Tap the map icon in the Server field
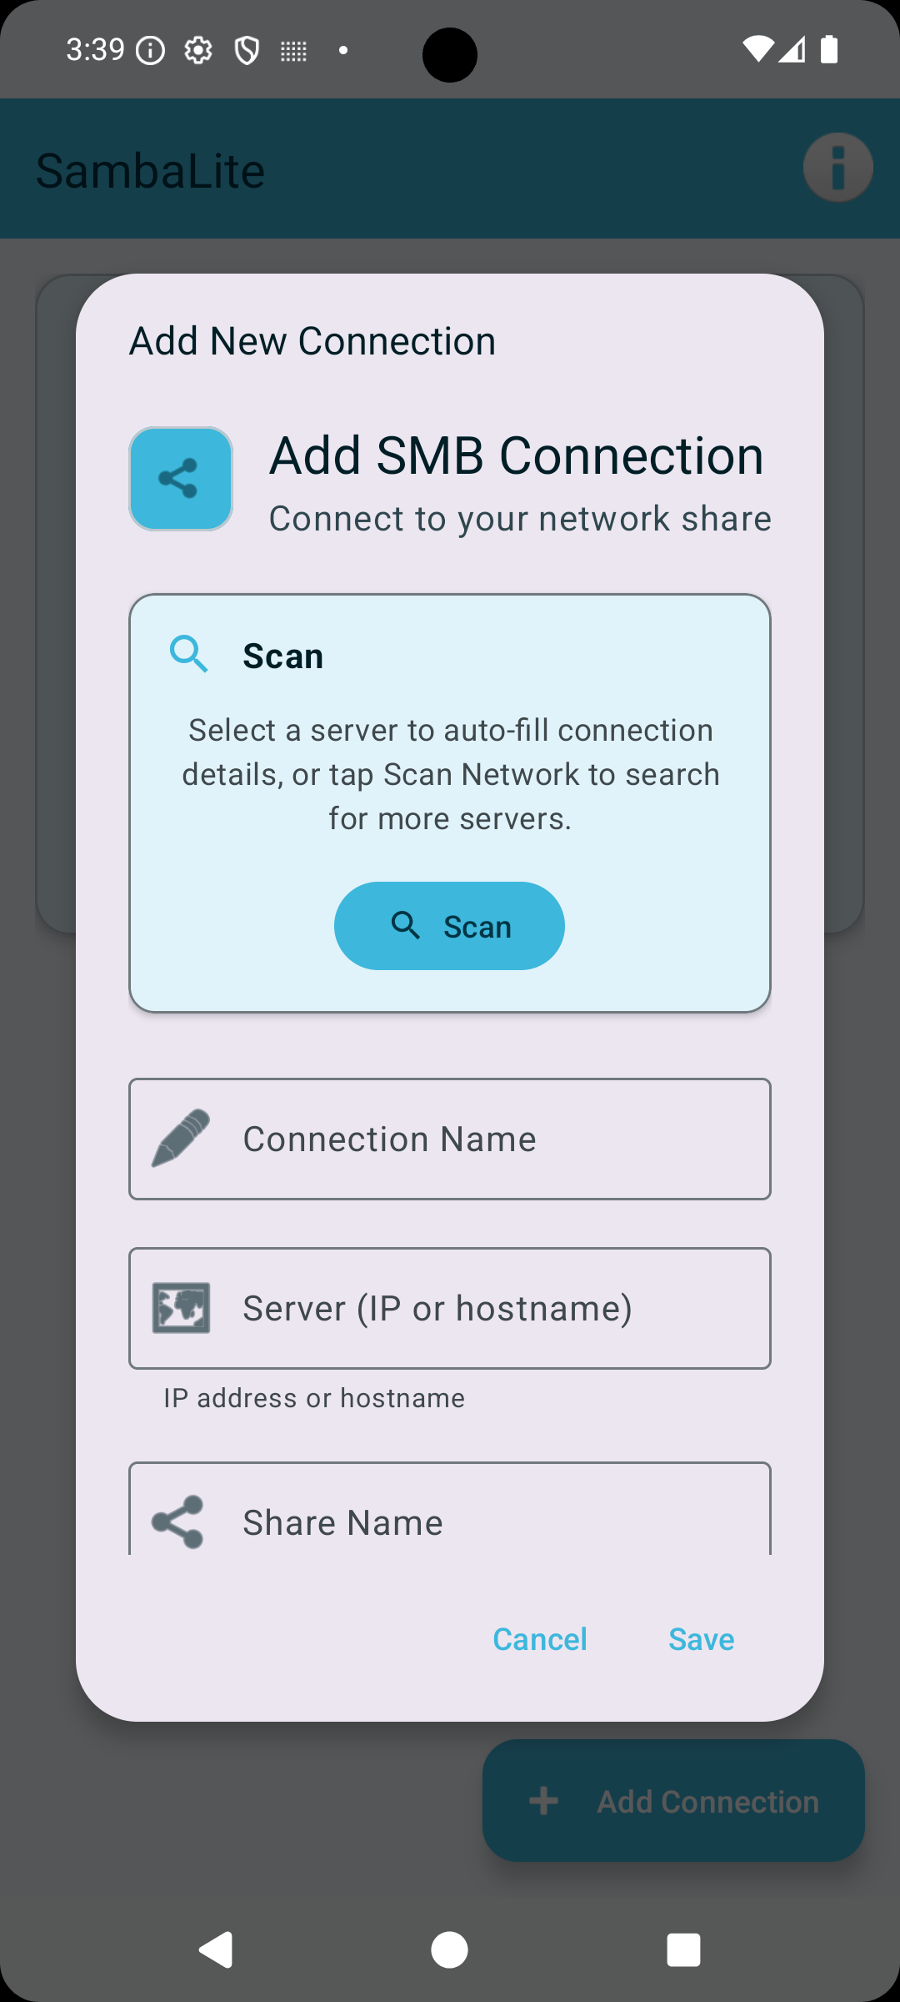This screenshot has width=900, height=2002. [181, 1308]
